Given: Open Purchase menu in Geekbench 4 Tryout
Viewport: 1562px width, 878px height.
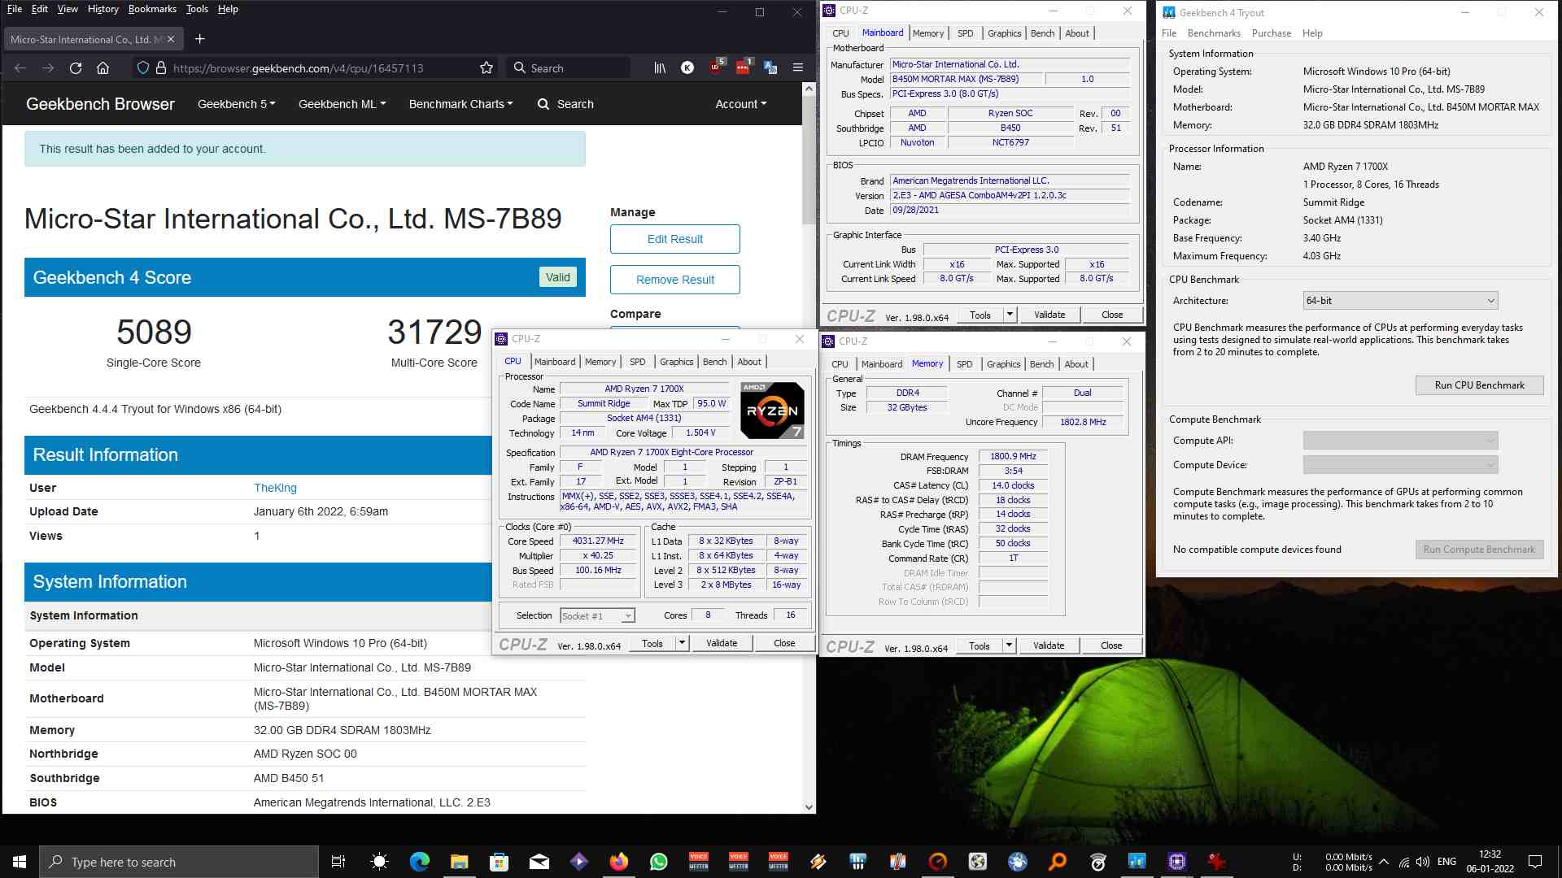Looking at the screenshot, I should coord(1271,33).
